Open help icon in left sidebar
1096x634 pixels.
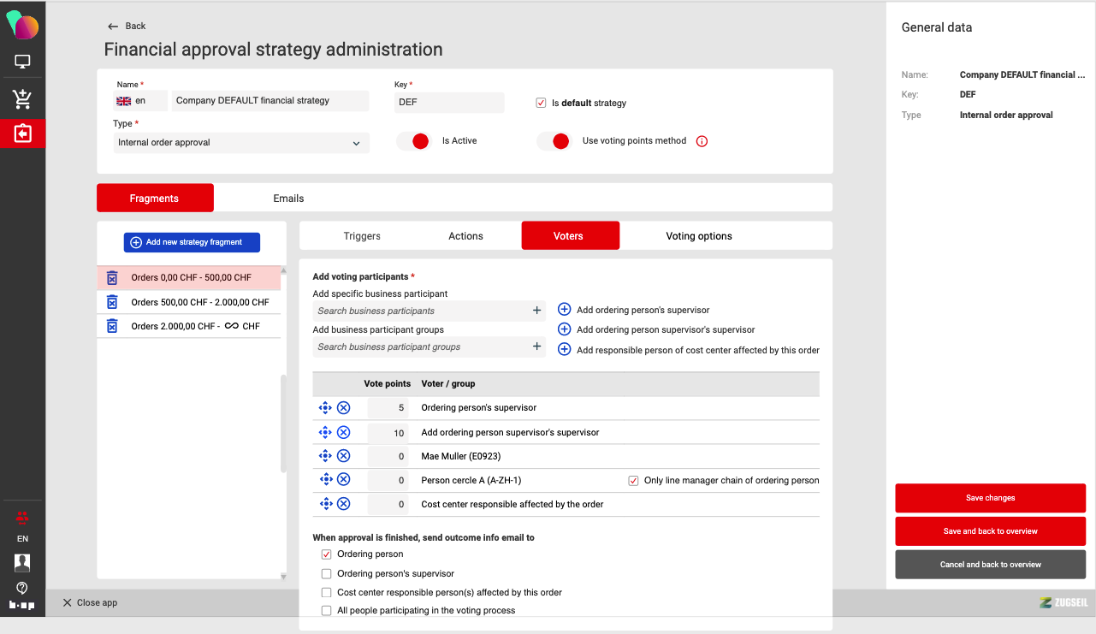point(22,588)
